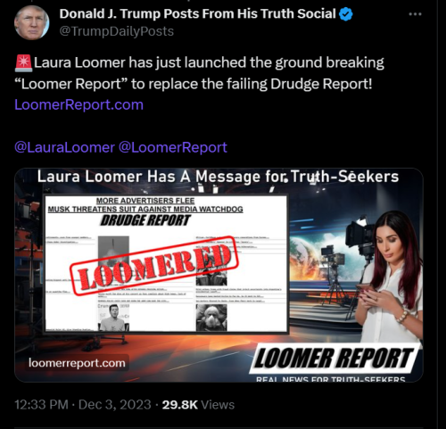Image resolution: width=446 pixels, height=429 pixels.
Task: Click the @TrumpDailyPosts handle
Action: [x=117, y=31]
